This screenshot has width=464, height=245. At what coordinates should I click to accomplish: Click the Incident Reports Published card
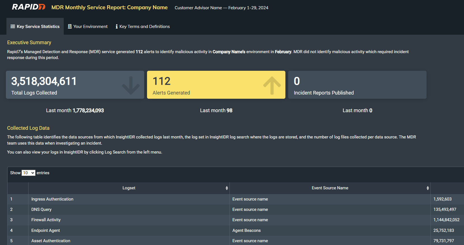(357, 85)
